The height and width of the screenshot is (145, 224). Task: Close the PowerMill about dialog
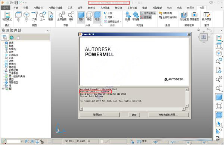click(189, 34)
